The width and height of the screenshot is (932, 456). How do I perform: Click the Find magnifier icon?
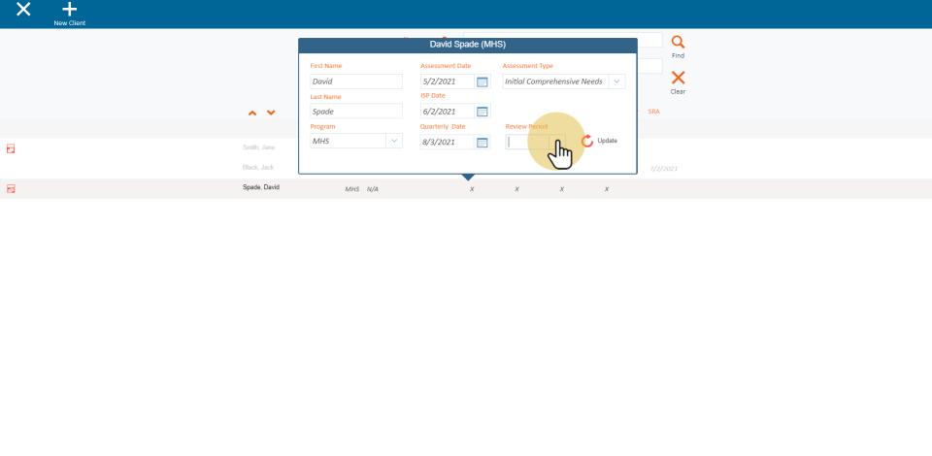(x=678, y=44)
